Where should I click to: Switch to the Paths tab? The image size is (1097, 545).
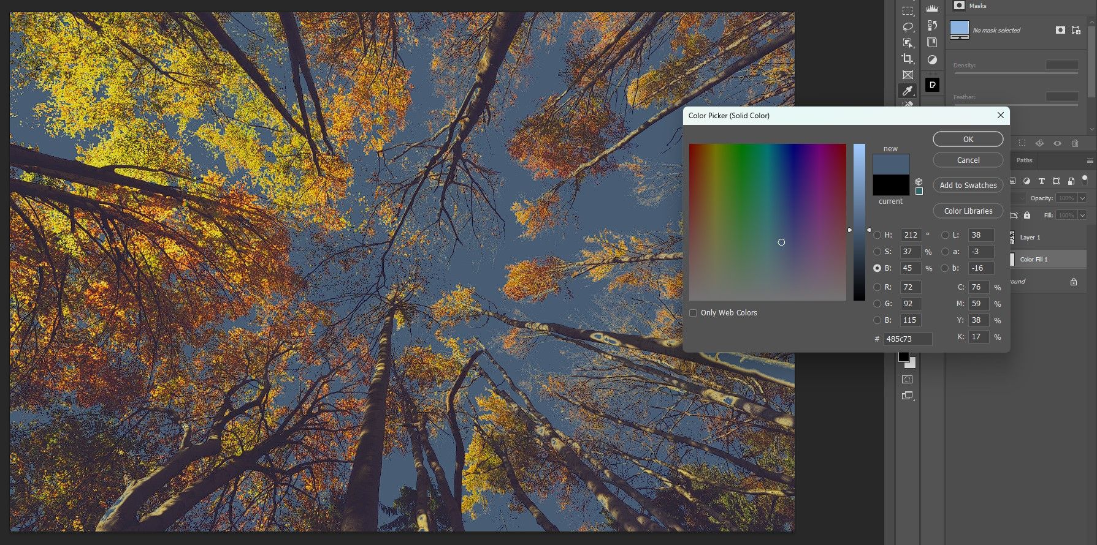(1024, 160)
